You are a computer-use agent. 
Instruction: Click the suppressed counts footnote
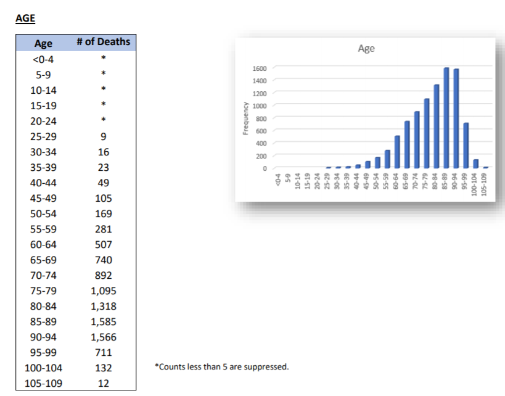222,367
